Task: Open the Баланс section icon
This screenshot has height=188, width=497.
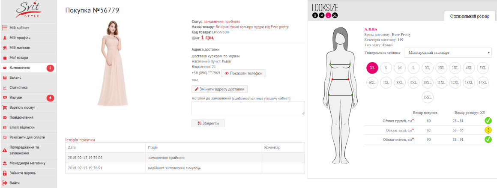Action: (x=5, y=78)
